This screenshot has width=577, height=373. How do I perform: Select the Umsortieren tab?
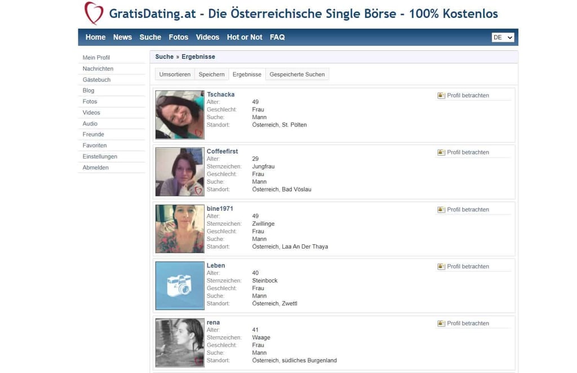175,74
